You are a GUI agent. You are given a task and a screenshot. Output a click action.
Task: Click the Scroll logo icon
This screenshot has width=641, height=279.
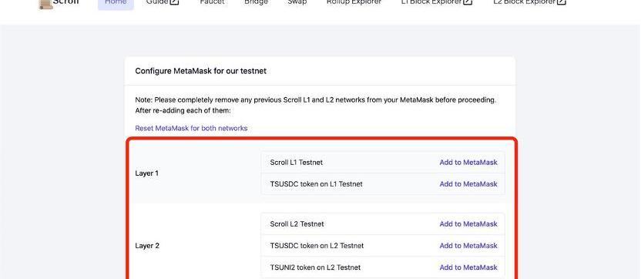pyautogui.click(x=45, y=4)
